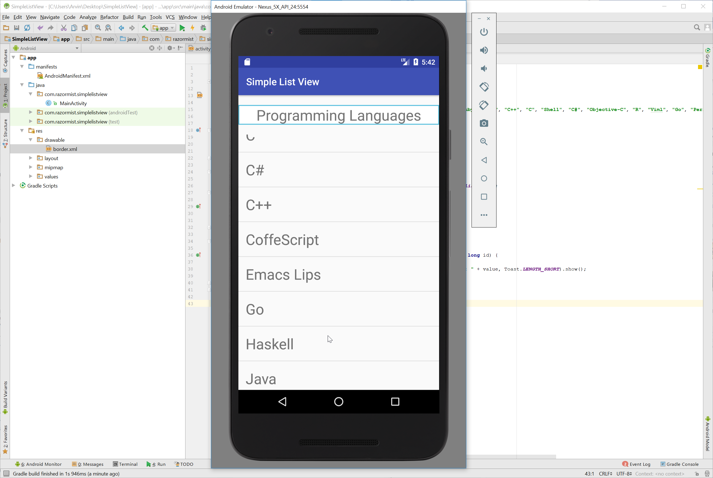Expand the layout folder
This screenshot has height=478, width=713.
pos(30,158)
